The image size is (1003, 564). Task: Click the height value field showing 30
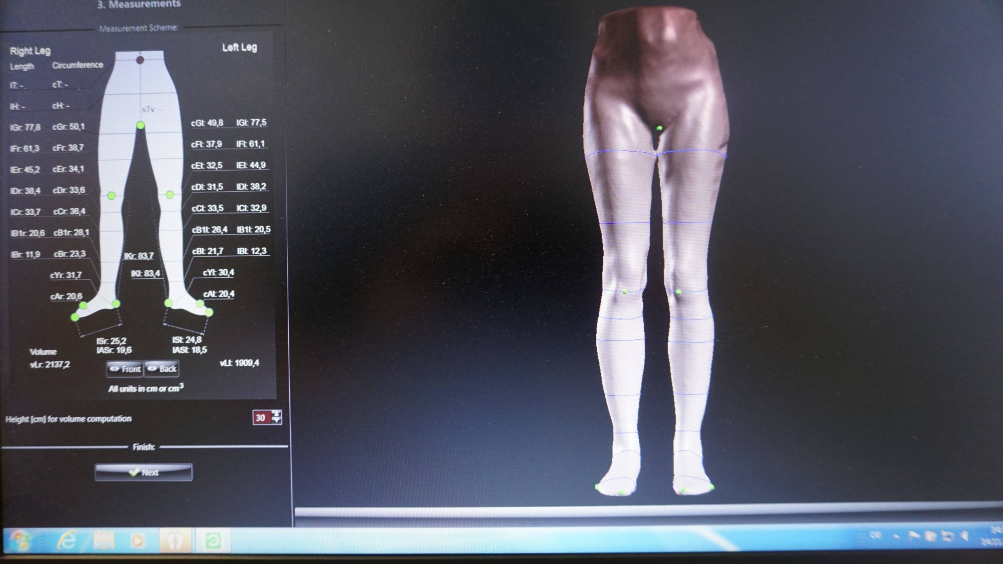(x=261, y=417)
